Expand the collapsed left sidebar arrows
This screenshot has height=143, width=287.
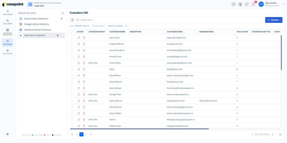click(8, 134)
